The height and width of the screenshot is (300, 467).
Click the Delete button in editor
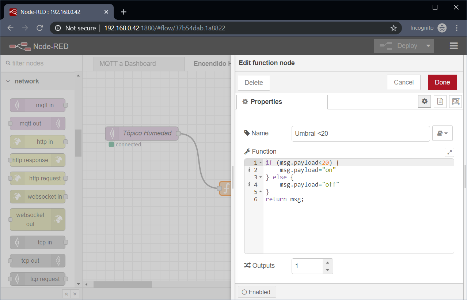click(x=254, y=83)
